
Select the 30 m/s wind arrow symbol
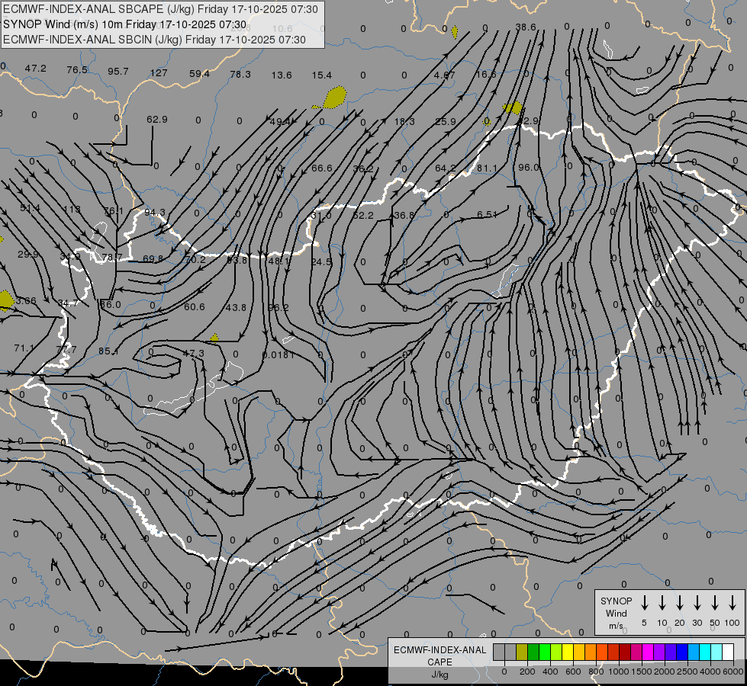(697, 603)
